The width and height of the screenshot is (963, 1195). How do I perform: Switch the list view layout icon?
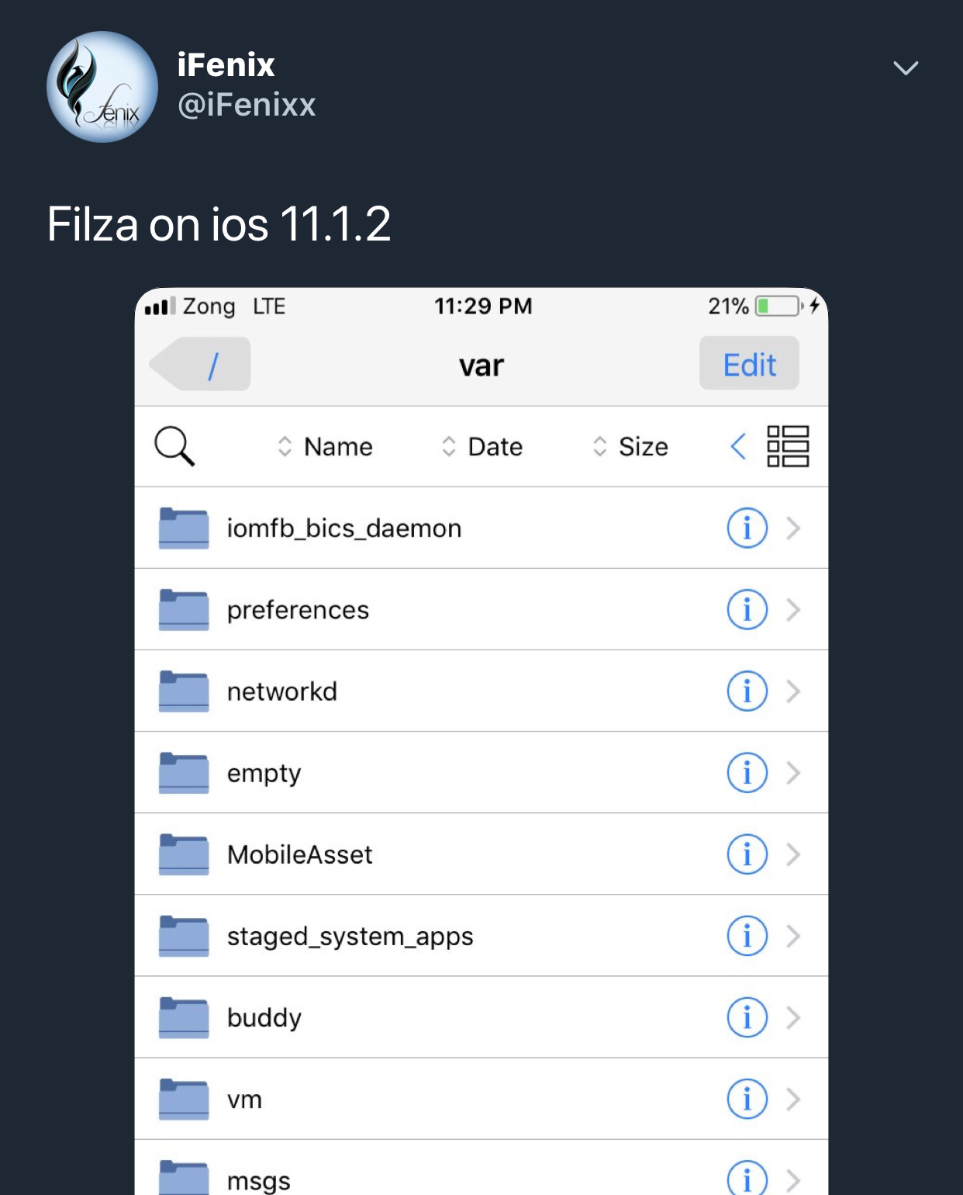788,446
